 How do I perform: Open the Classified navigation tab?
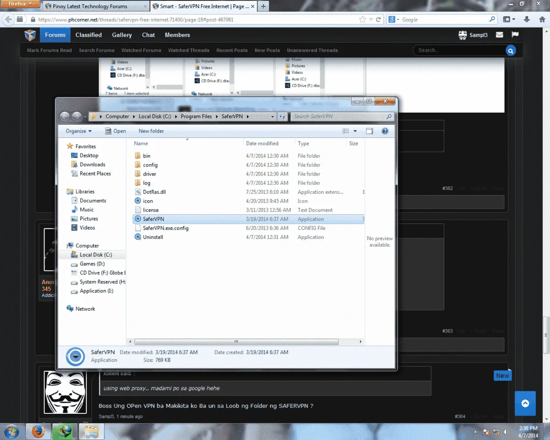tap(88, 35)
